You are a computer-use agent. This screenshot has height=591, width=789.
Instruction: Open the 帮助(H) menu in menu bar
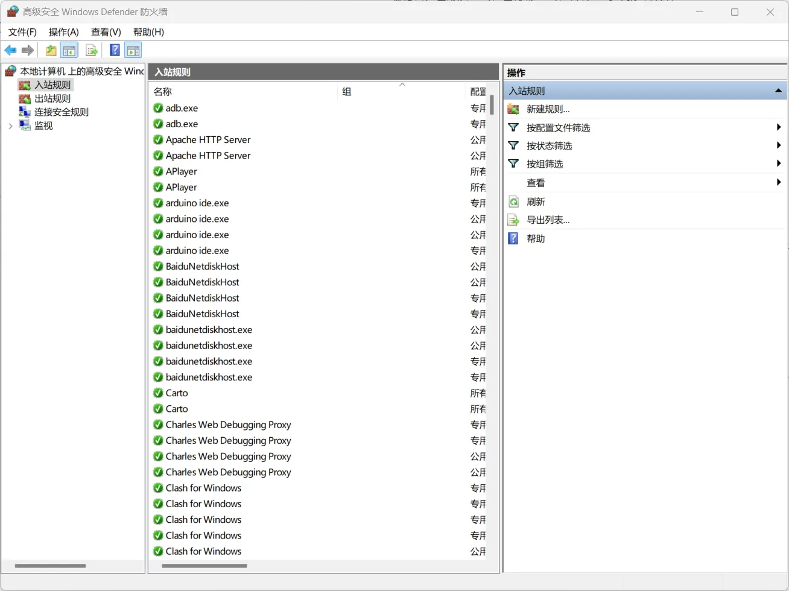(x=148, y=32)
